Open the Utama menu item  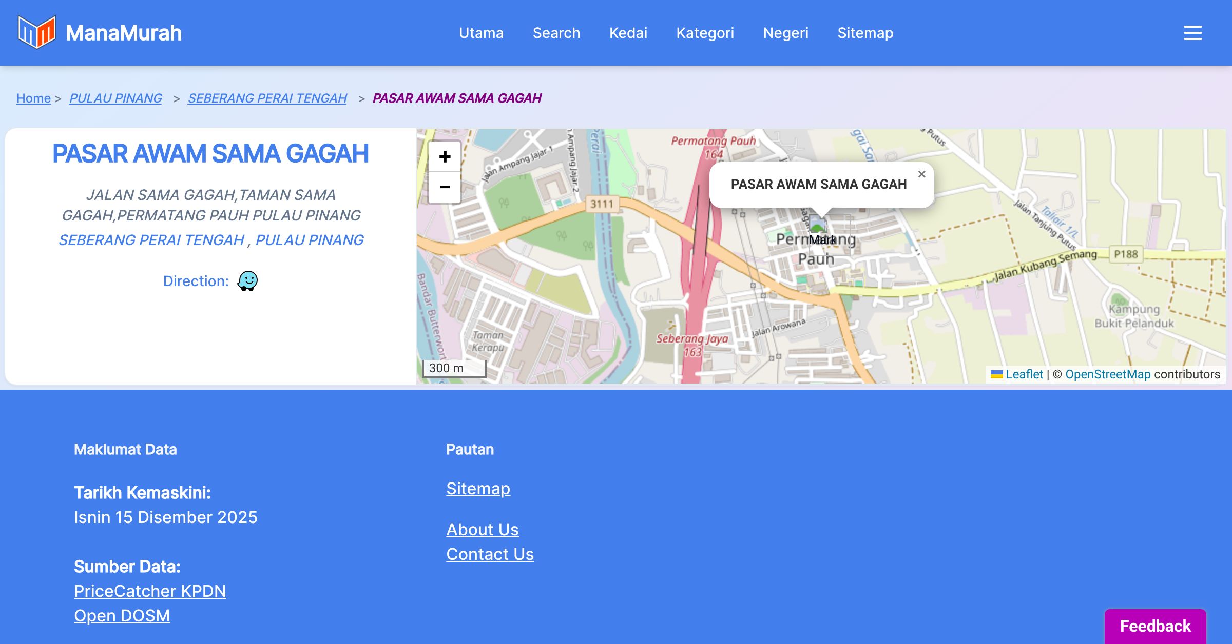point(481,33)
